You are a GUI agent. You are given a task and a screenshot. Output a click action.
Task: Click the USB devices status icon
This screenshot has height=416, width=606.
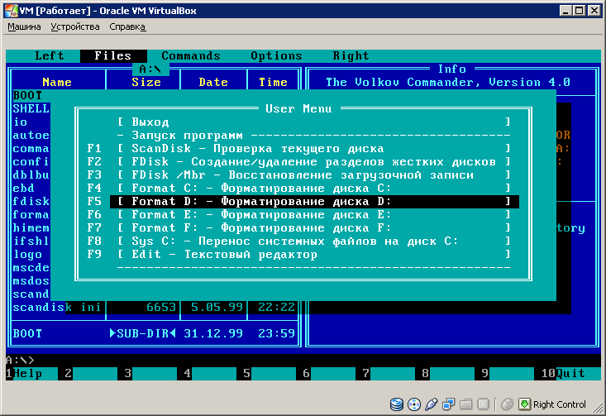431,404
